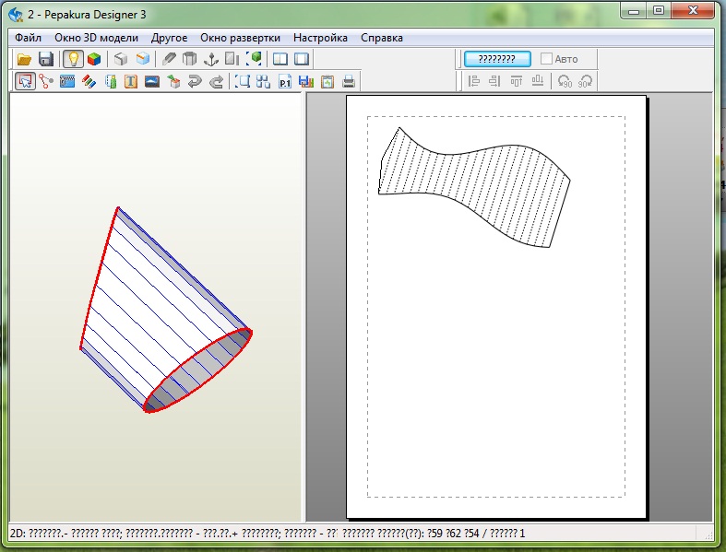Click the gray cylinder shape icon
The image size is (726, 552).
pyautogui.click(x=189, y=59)
